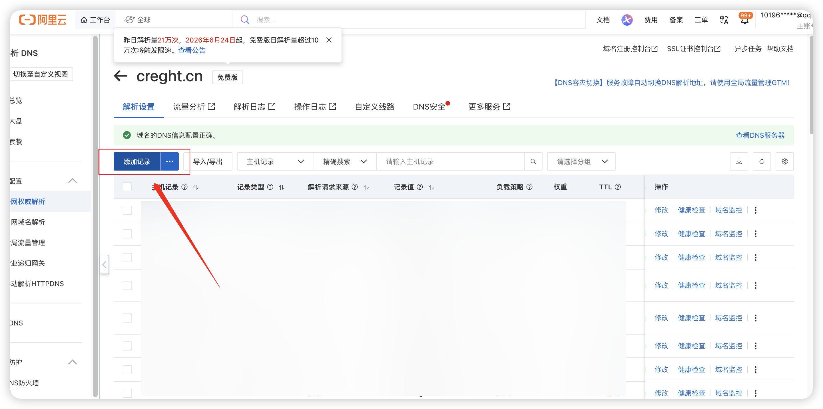Open the AI assistant purple icon
The height and width of the screenshot is (409, 823).
point(627,20)
